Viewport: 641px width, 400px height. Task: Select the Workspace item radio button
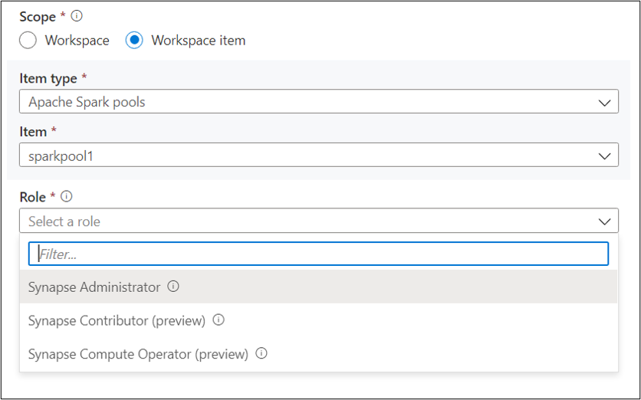pos(135,41)
